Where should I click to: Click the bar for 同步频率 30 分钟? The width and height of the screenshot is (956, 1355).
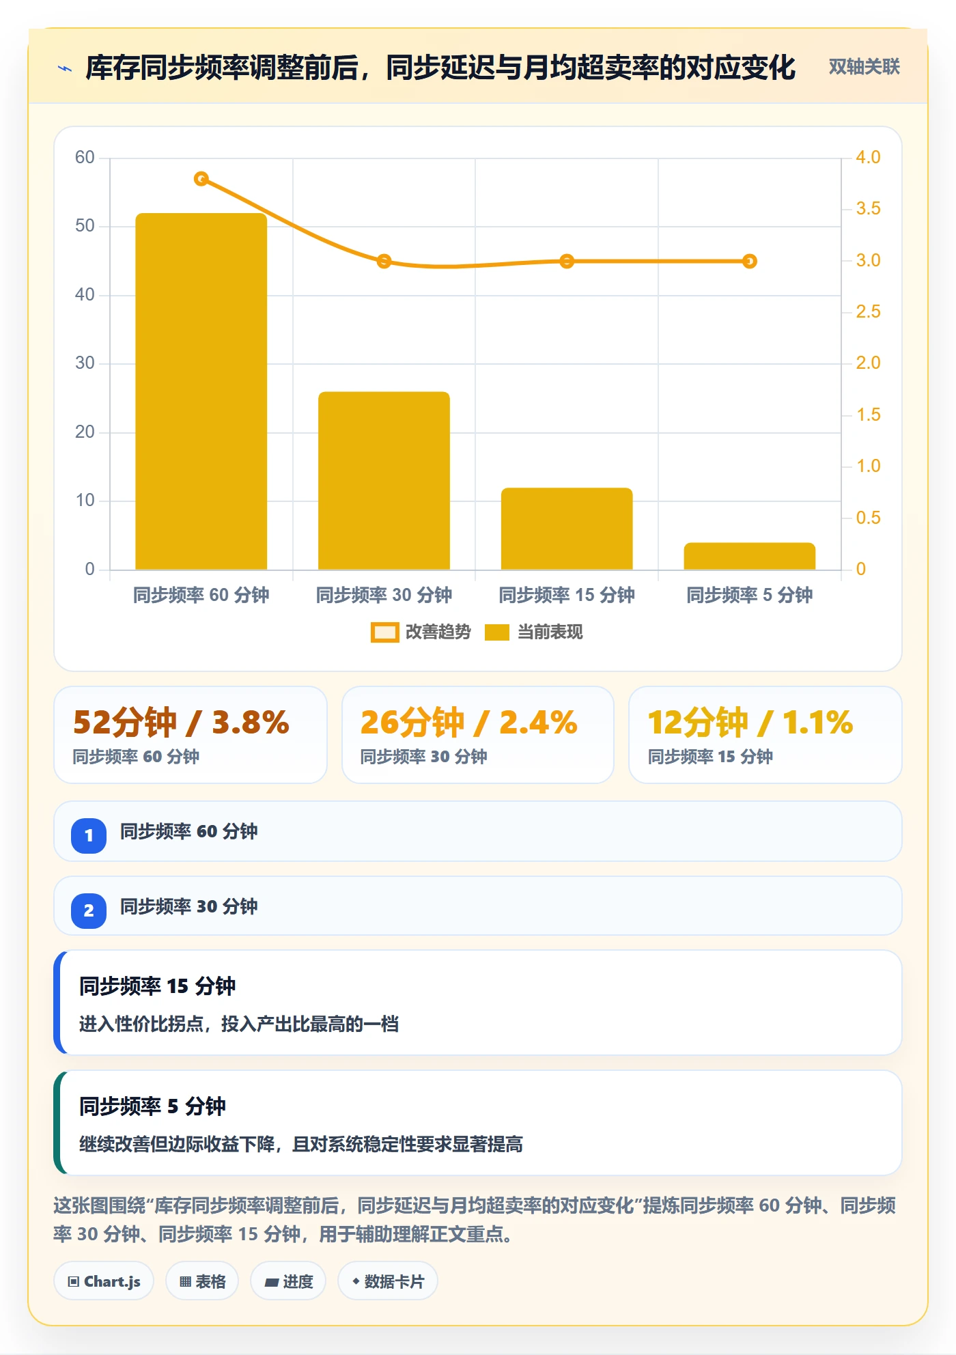pos(384,480)
